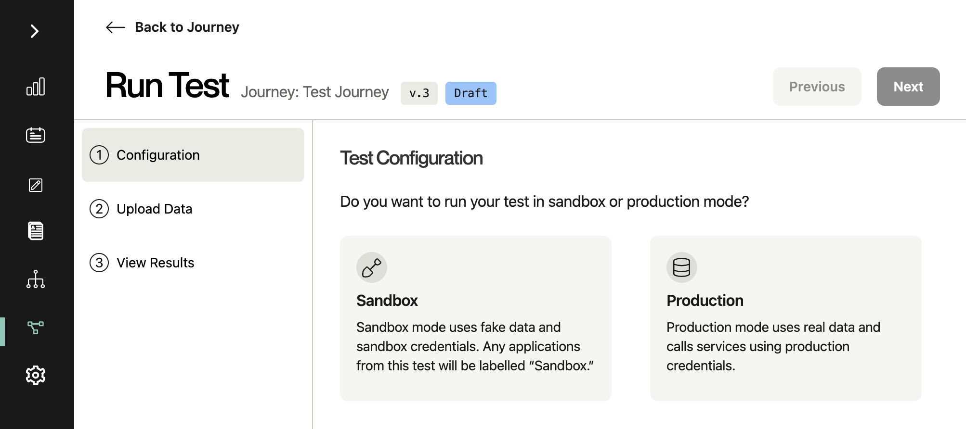
Task: Click the Production database icon
Action: 682,267
